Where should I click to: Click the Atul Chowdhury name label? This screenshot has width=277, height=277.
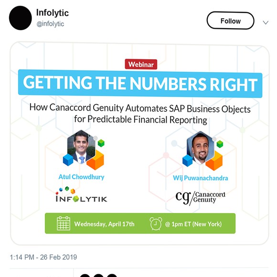[81, 177]
